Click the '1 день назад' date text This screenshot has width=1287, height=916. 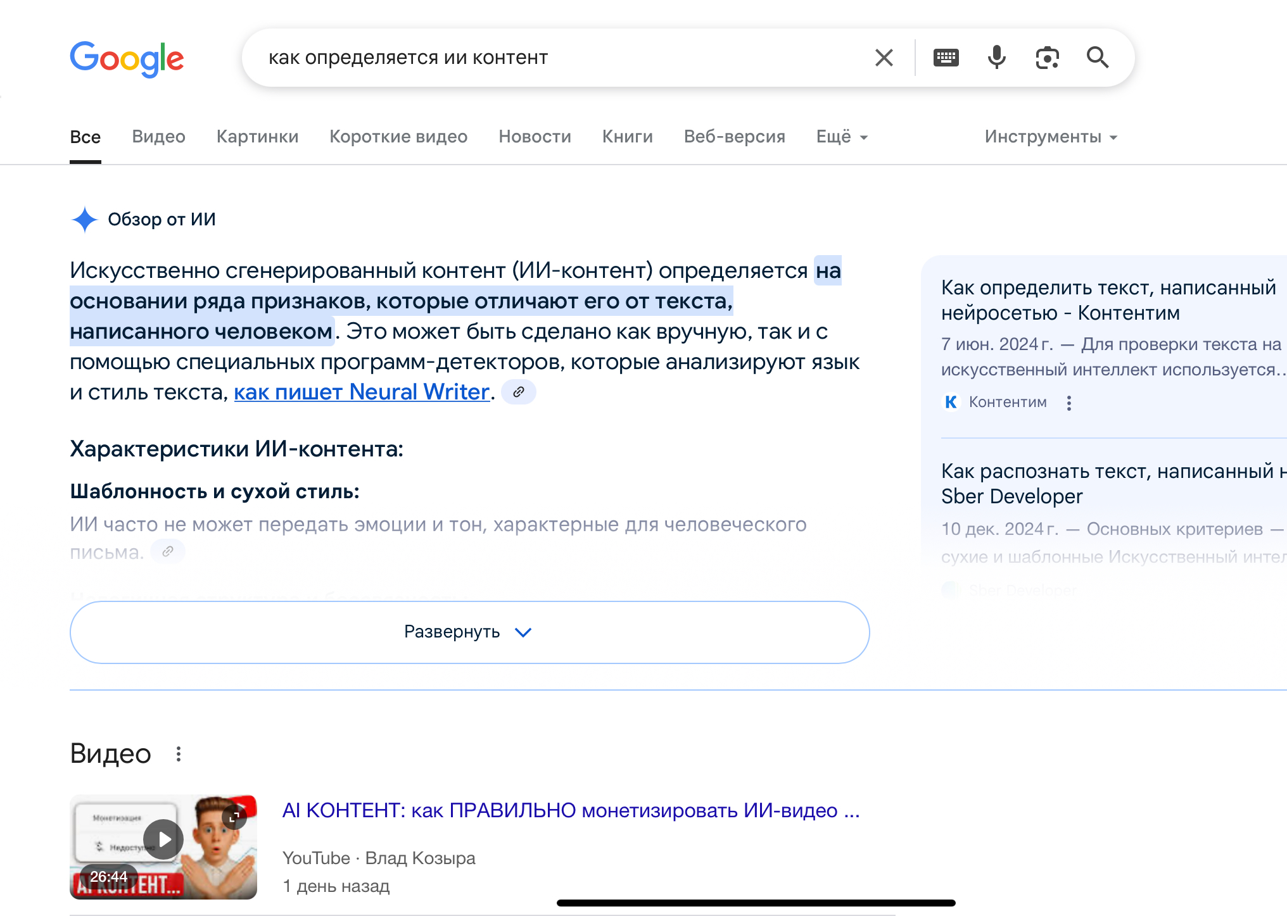coord(336,886)
